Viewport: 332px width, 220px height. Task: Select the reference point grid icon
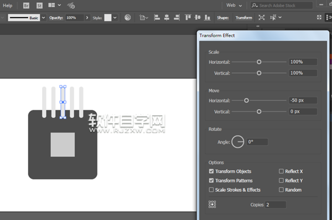coord(212,204)
